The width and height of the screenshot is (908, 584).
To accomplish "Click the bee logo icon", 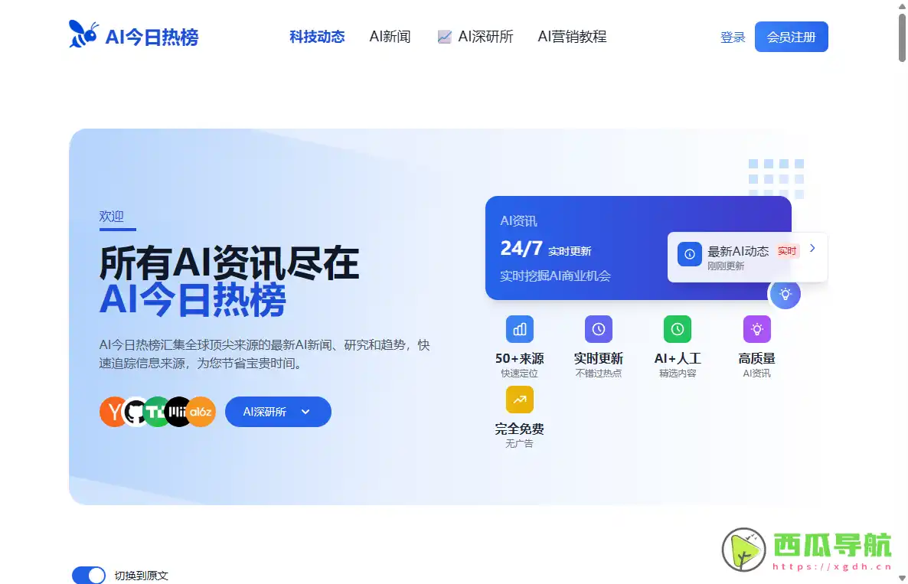I will click(83, 34).
